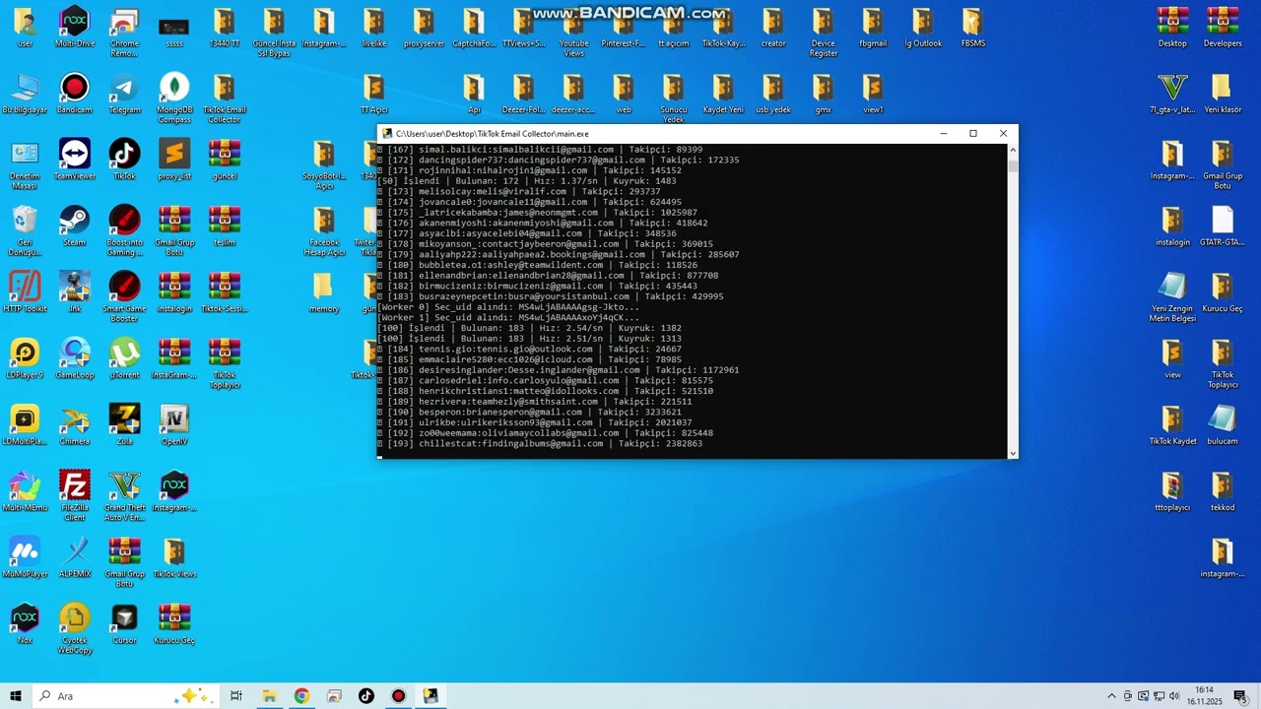Select the proxy_list Sublime file
Viewport: 1261px width, 709px height.
point(174,161)
